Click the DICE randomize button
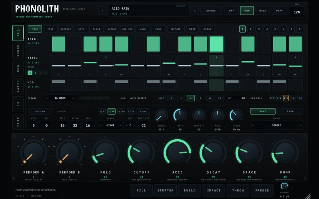The height and width of the screenshot is (199, 319). 192,29
